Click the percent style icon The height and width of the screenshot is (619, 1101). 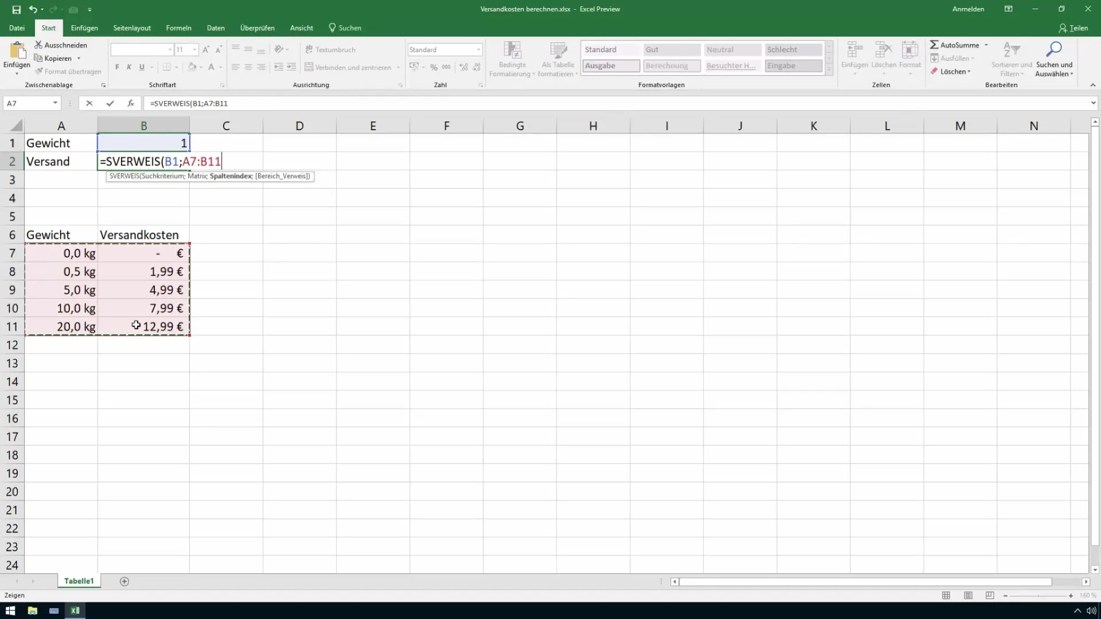[434, 67]
